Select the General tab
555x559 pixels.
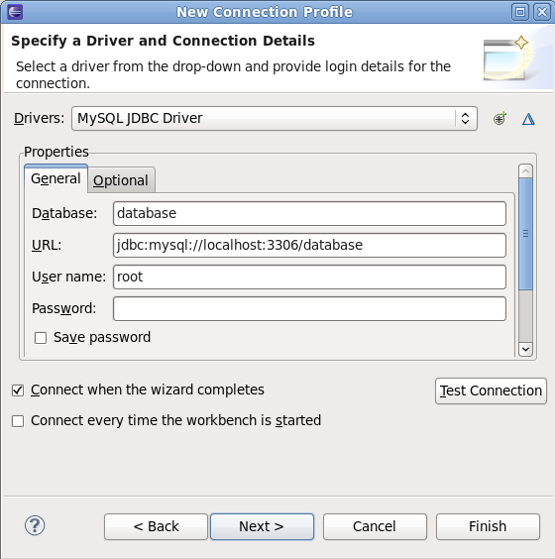click(x=55, y=178)
